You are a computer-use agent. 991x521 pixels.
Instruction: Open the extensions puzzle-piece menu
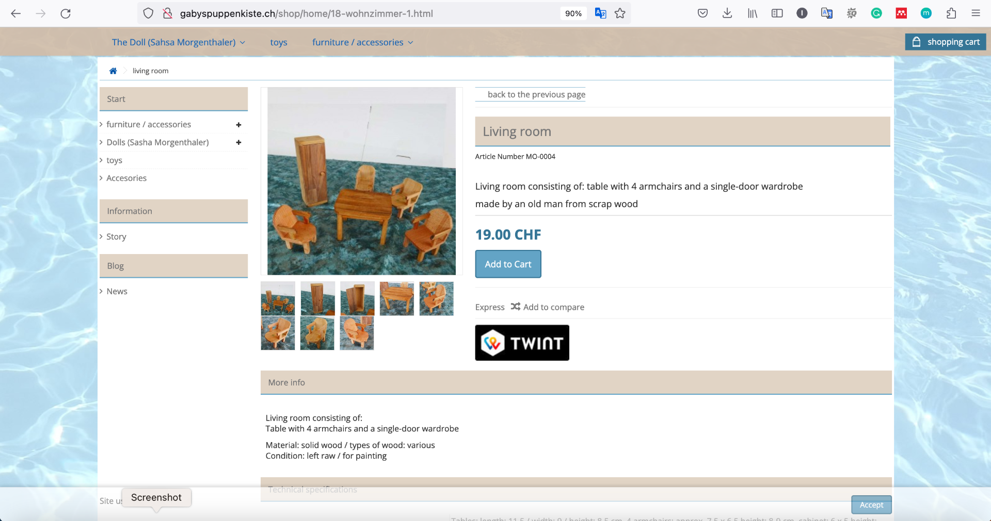[x=951, y=13]
